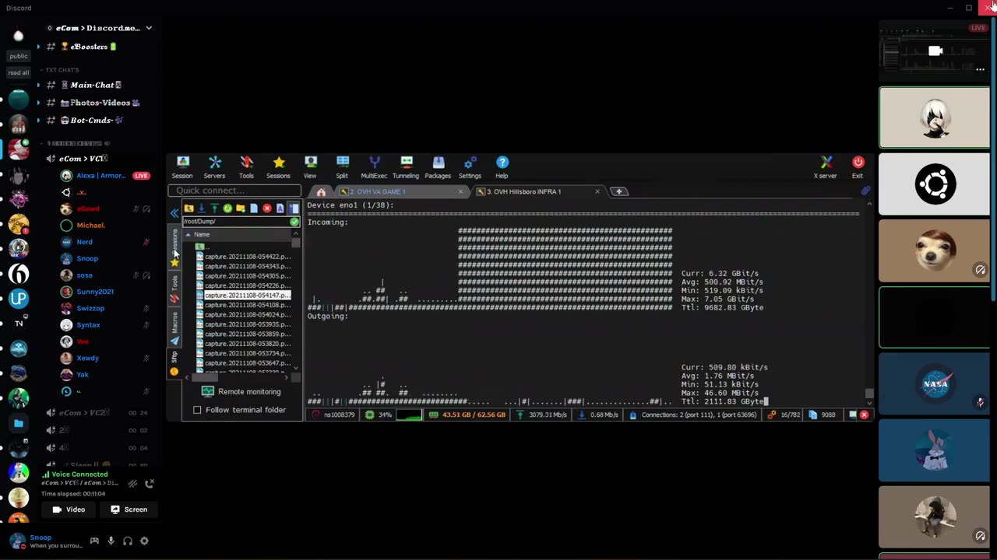Screen dimensions: 997x560
Task: Collapse the TXT CHAT'S category
Action: click(x=62, y=70)
